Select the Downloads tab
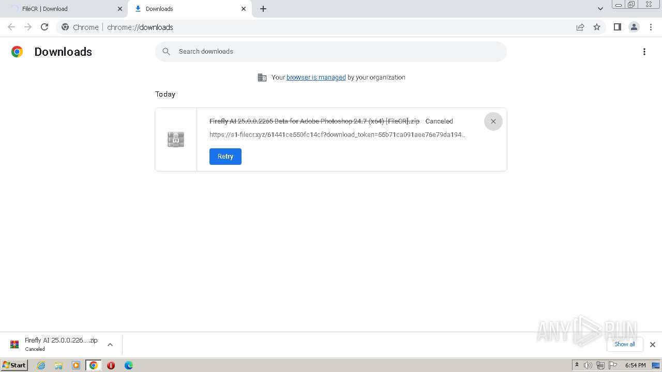 click(189, 9)
